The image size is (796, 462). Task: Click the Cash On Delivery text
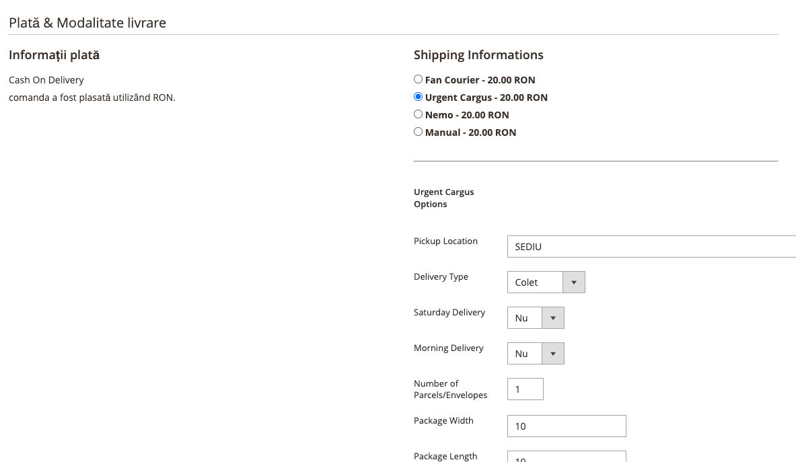coord(46,80)
